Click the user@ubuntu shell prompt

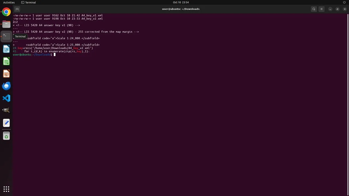click(x=32, y=55)
